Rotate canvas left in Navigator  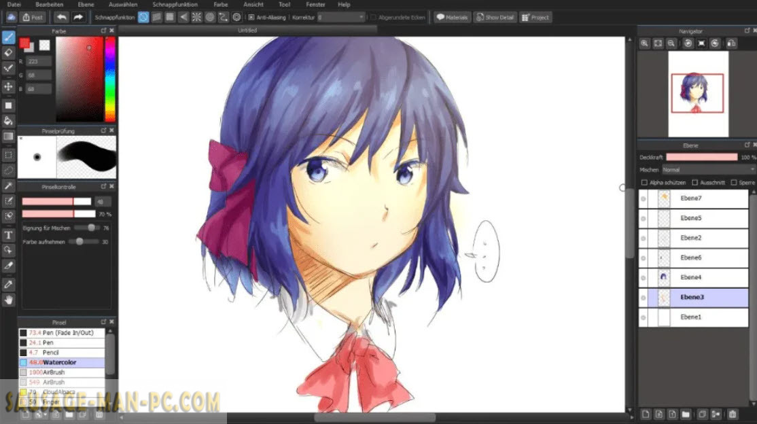pos(688,43)
